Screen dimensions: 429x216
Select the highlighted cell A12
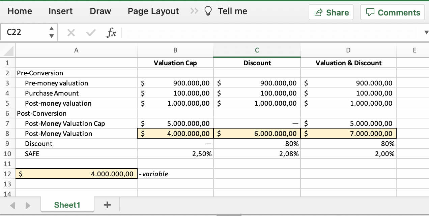click(x=76, y=174)
